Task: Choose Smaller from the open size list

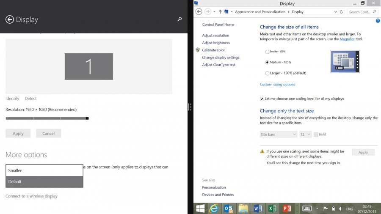Action: [x=44, y=170]
